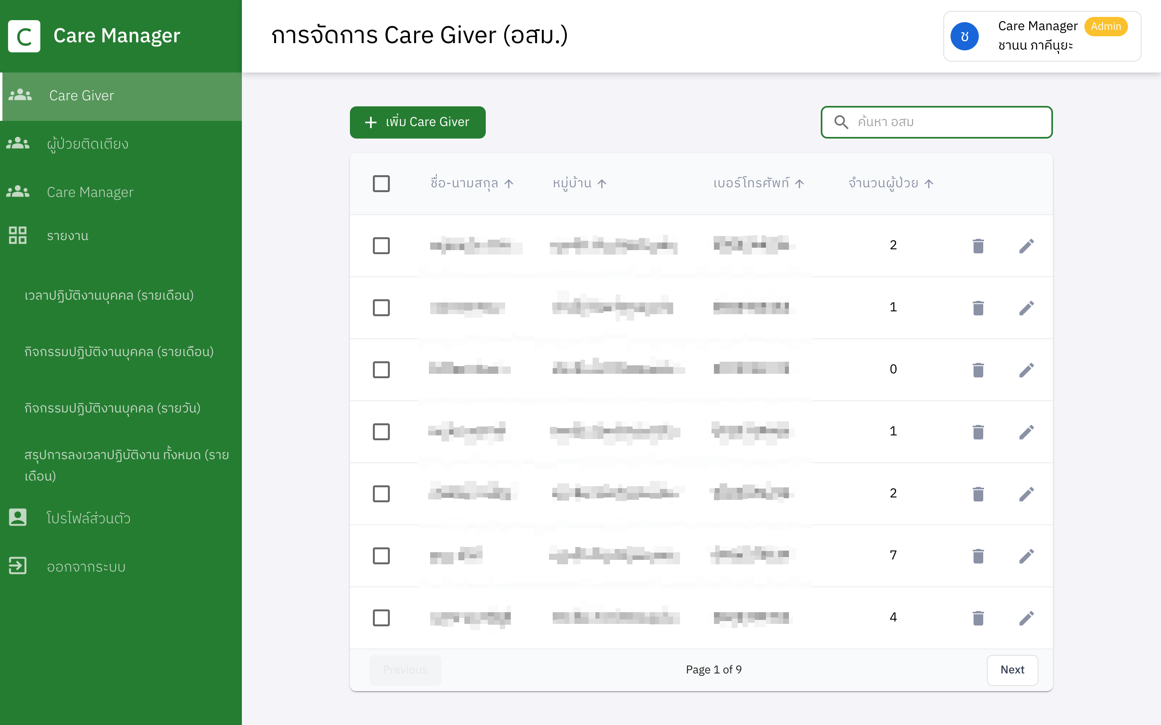Edit the second row care giver

point(1026,307)
